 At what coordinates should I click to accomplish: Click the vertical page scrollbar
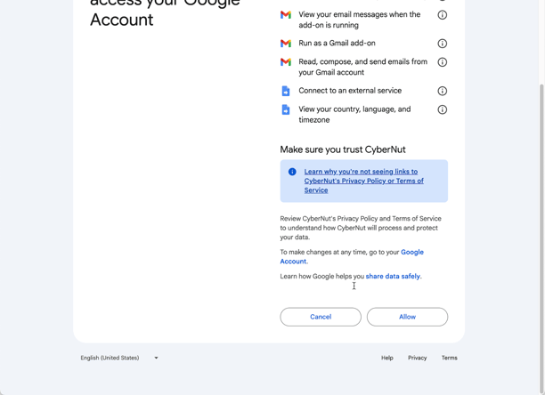pyautogui.click(x=541, y=178)
